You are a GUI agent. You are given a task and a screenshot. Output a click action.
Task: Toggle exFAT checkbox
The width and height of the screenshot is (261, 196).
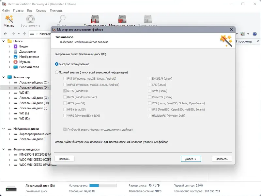pyautogui.click(x=65, y=85)
